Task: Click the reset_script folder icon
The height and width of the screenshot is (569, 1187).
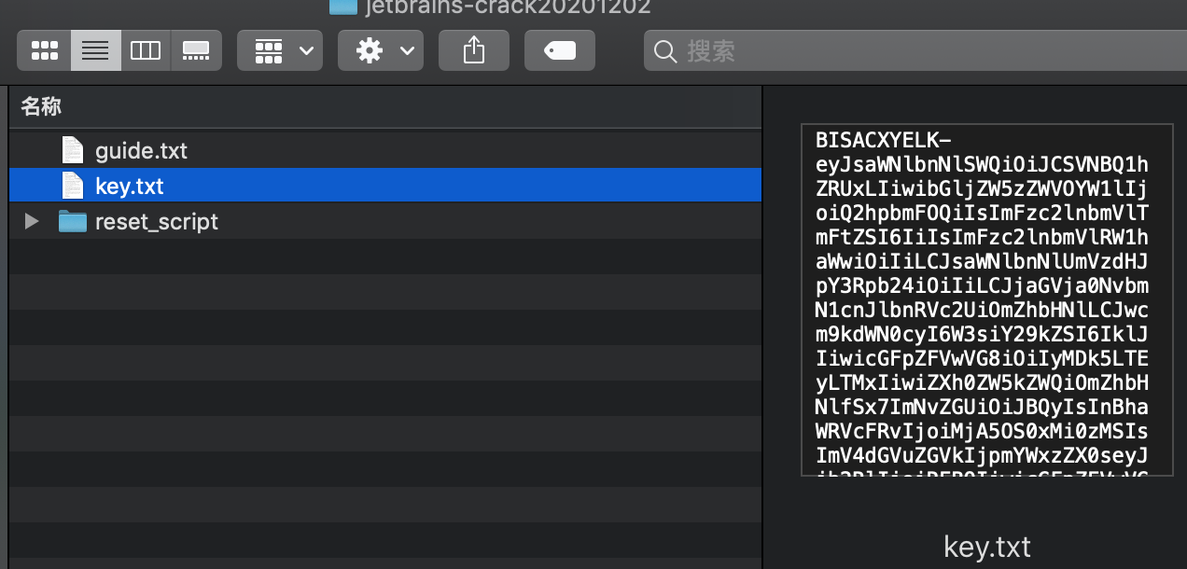Action: pos(73,221)
